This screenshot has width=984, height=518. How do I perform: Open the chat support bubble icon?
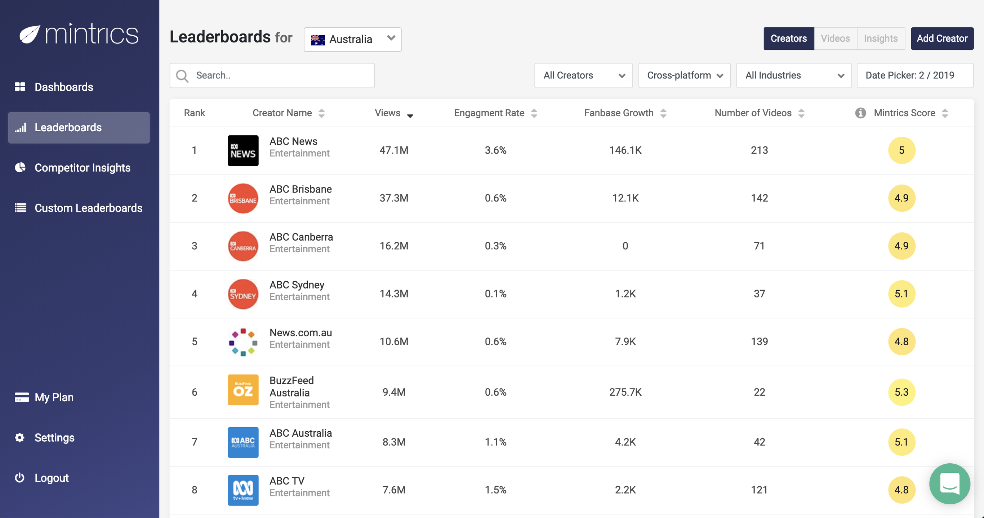tap(949, 483)
